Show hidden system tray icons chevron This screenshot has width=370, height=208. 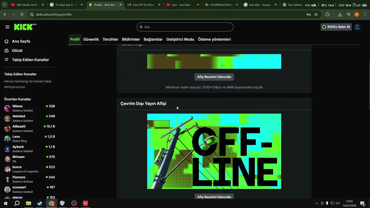pos(317,203)
